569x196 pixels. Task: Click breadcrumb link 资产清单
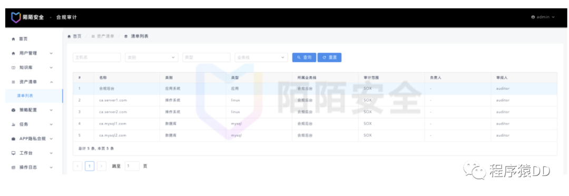(x=105, y=36)
